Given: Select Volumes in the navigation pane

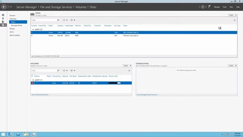Looking at the screenshot, I should click(13, 19).
